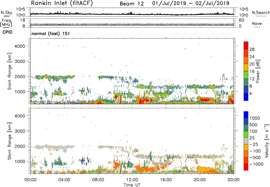Click the '08:00' time tick label
Viewport: 270px width, 187px height.
click(x=98, y=180)
